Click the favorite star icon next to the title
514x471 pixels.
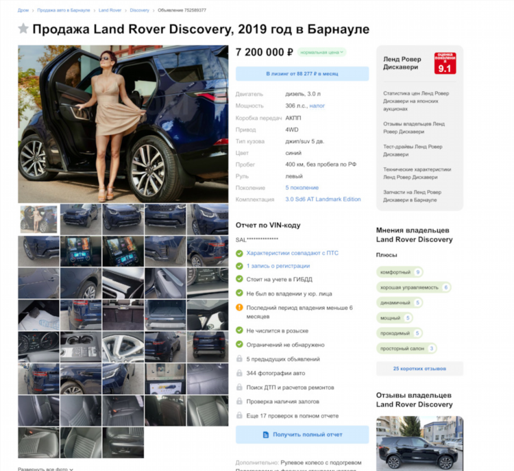tap(23, 29)
